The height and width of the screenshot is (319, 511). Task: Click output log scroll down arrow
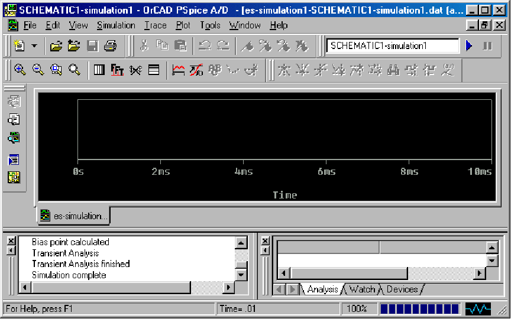click(241, 275)
